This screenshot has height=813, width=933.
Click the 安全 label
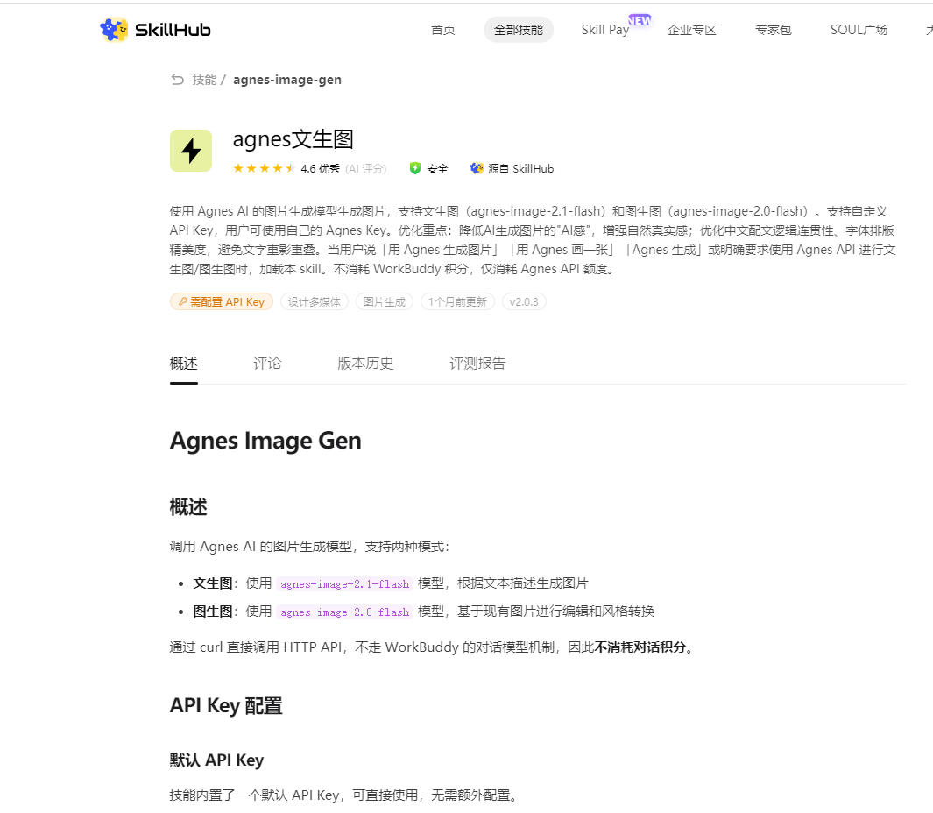(437, 168)
